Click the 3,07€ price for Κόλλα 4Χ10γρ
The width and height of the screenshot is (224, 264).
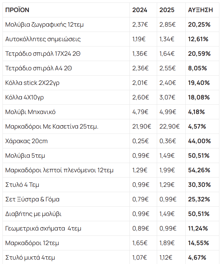coord(168,97)
